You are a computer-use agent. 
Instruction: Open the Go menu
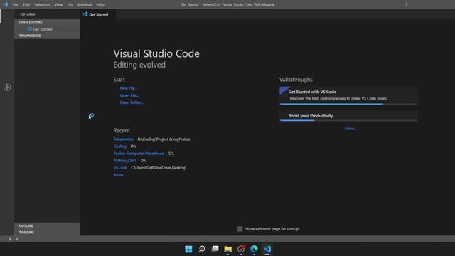[70, 5]
